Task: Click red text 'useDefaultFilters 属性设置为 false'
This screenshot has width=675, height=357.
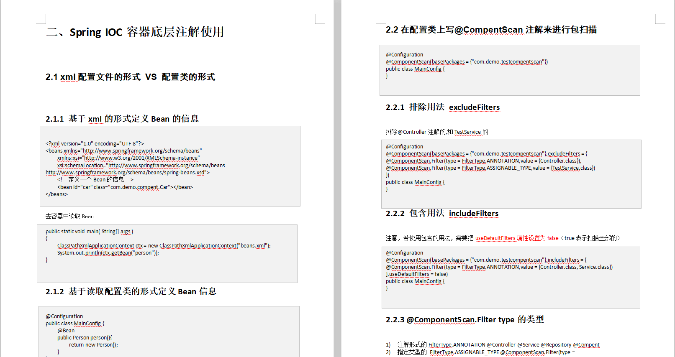Action: 517,238
